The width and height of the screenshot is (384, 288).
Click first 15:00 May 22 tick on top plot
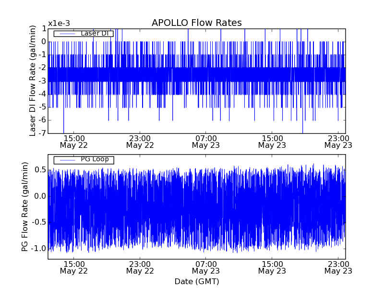pyautogui.click(x=73, y=141)
